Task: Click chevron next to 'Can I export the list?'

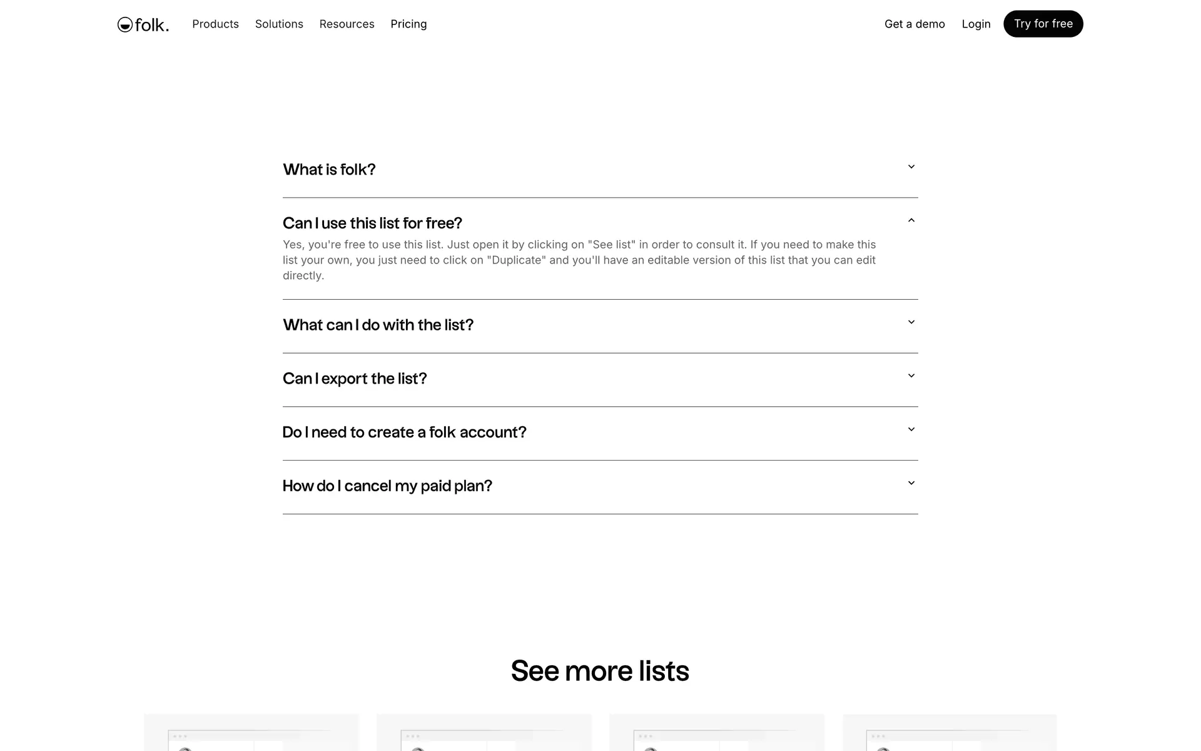Action: click(x=911, y=376)
